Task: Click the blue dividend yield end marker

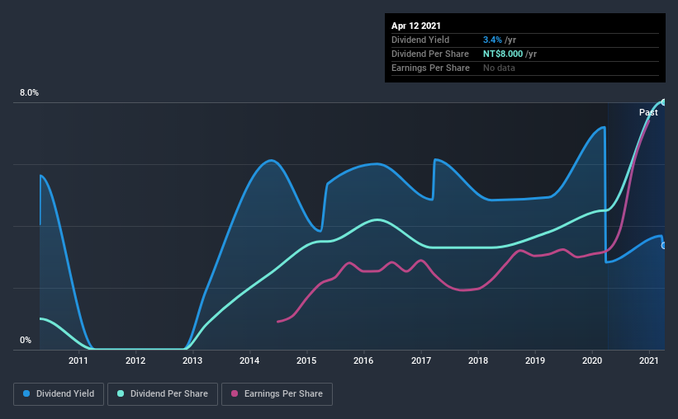Action: point(663,245)
